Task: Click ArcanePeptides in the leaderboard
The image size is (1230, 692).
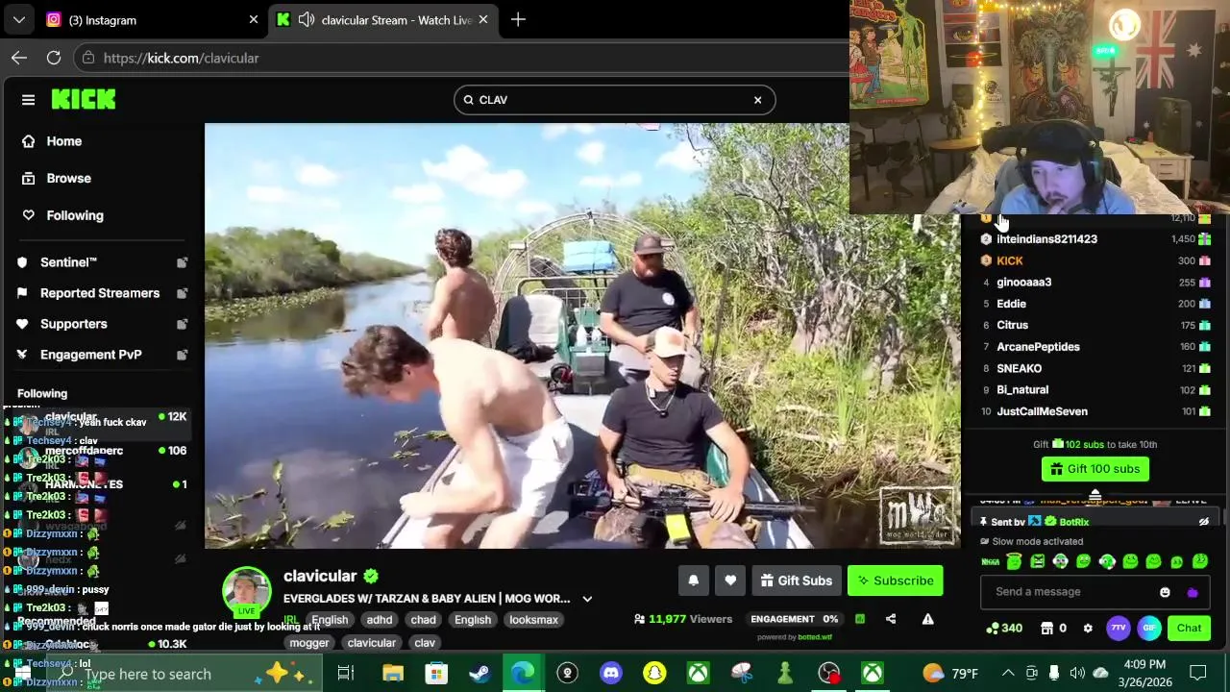Action: point(1038,347)
